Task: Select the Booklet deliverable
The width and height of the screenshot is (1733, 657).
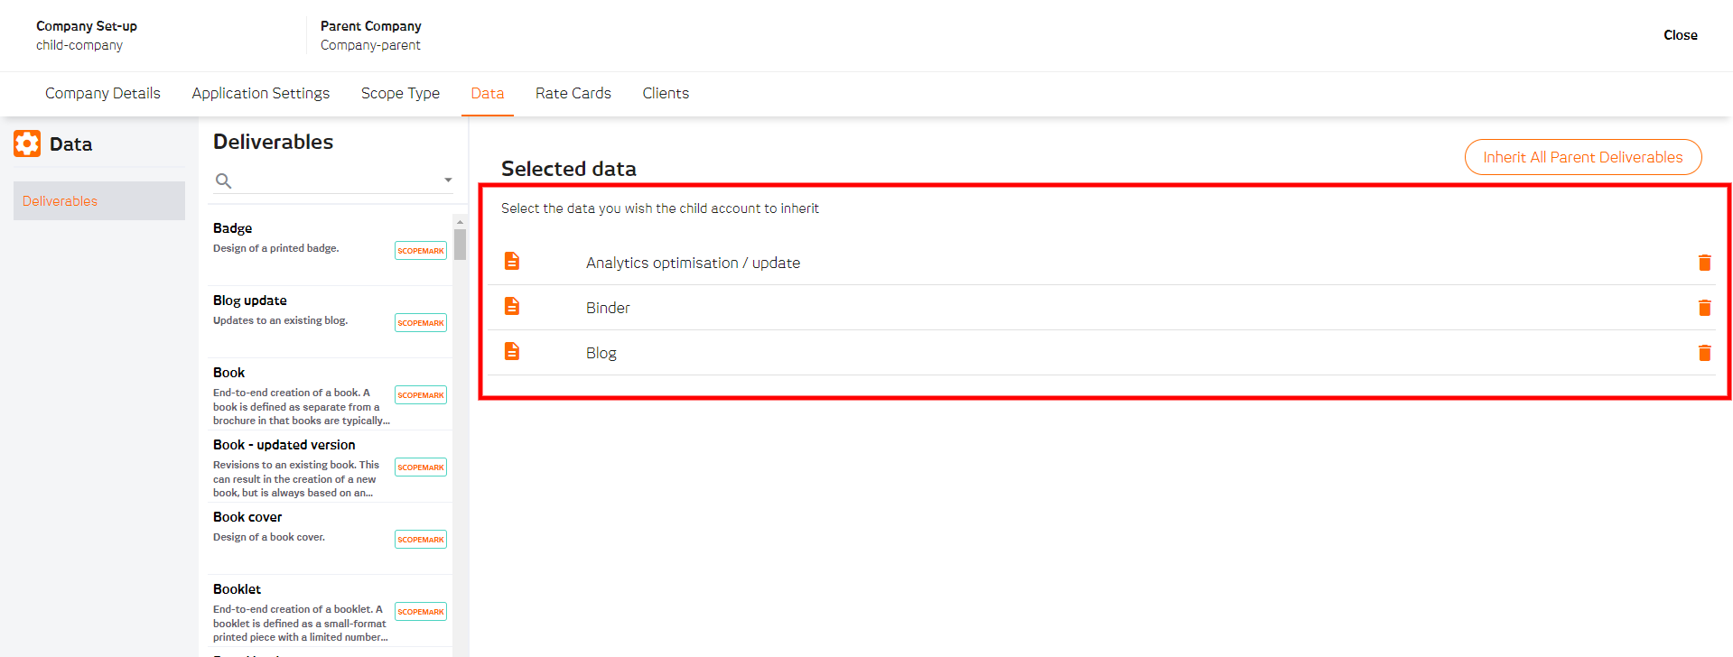Action: click(330, 611)
